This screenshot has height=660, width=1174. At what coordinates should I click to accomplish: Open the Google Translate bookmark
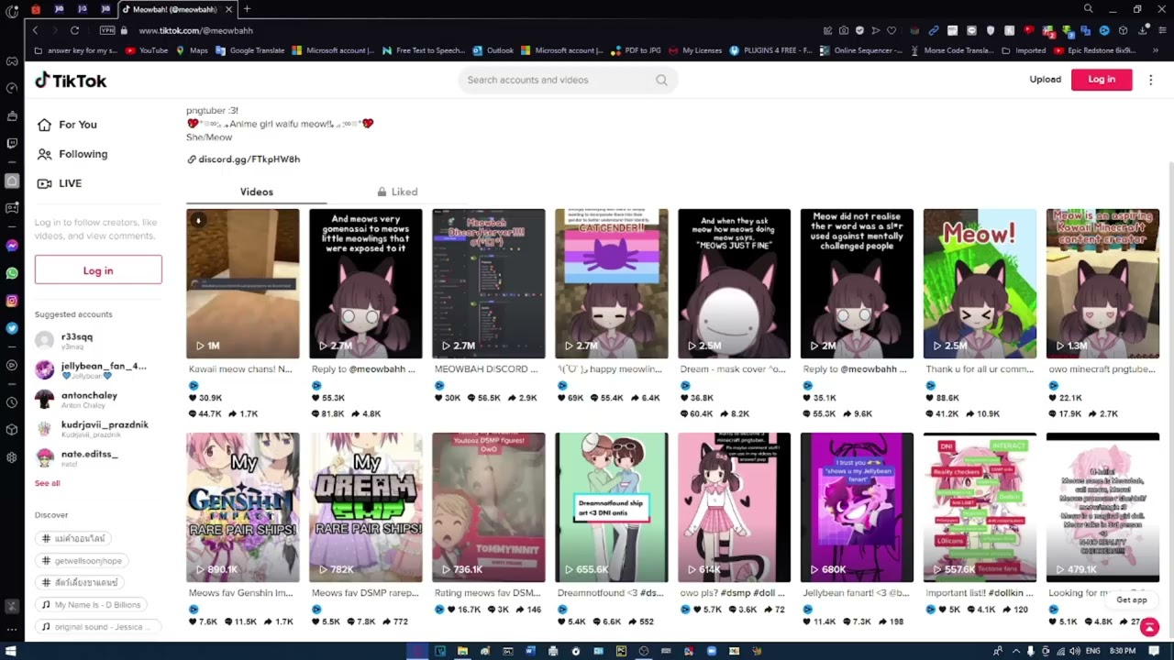point(250,50)
